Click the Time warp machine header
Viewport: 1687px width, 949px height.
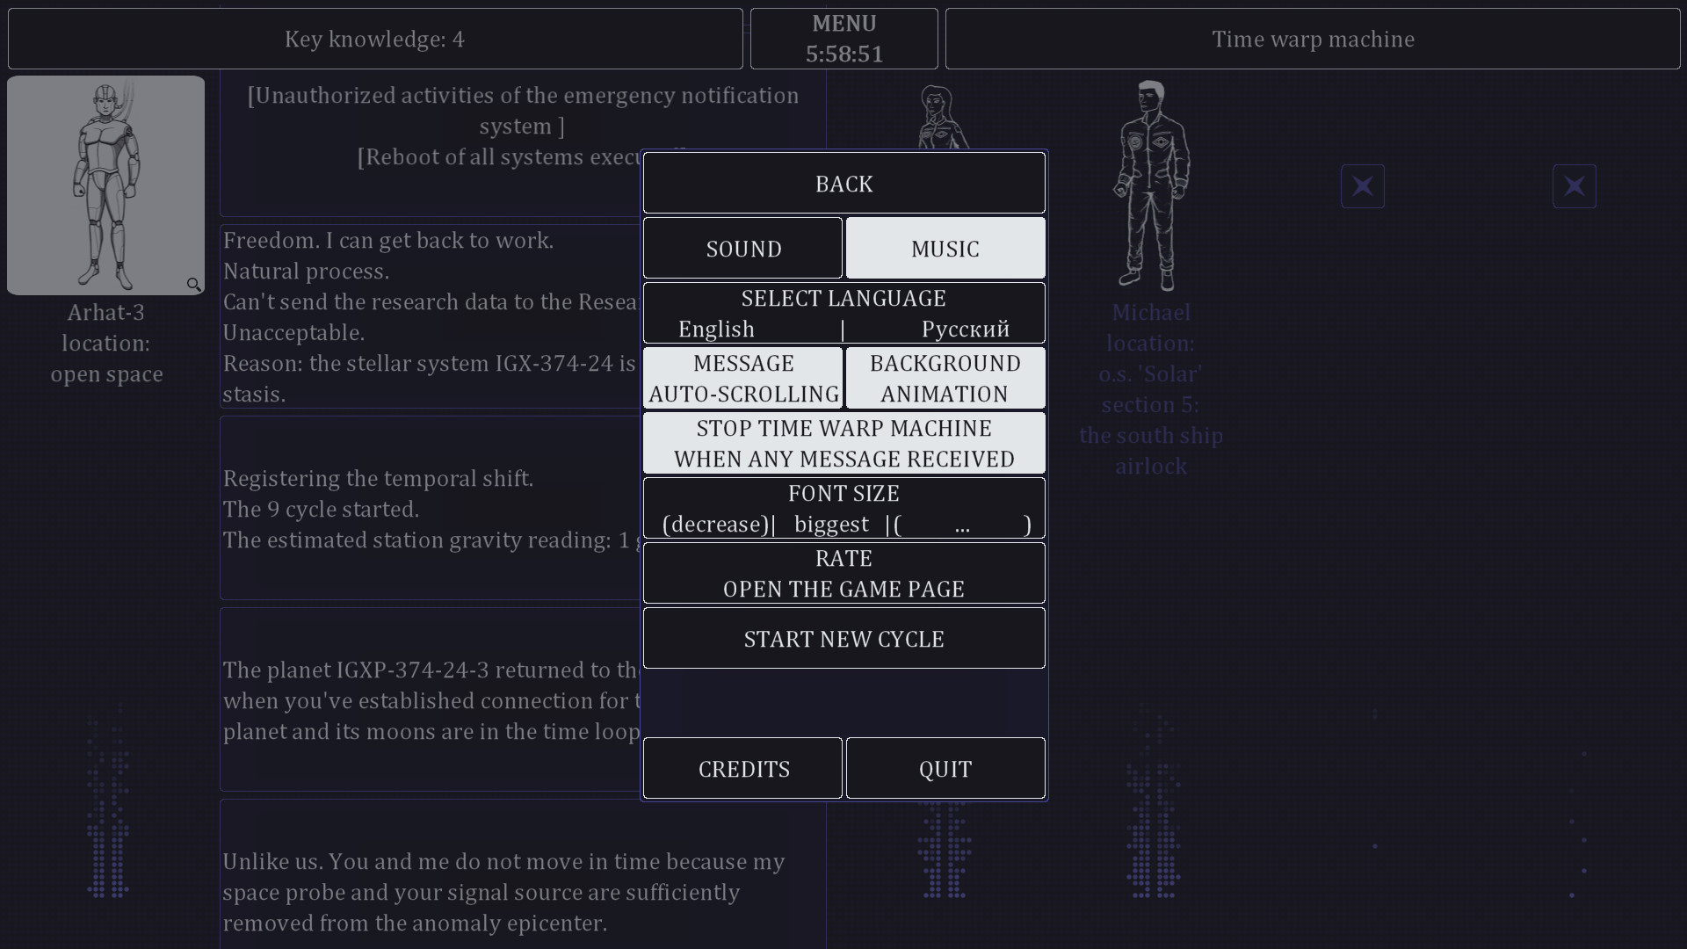click(1313, 39)
